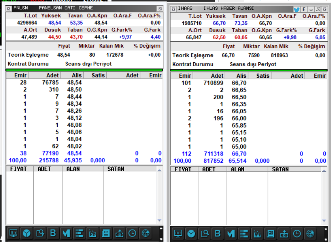This screenshot has width=331, height=242.
Task: Click the down arrow in IHAAS trades list scrollbar
Action: coord(324,221)
